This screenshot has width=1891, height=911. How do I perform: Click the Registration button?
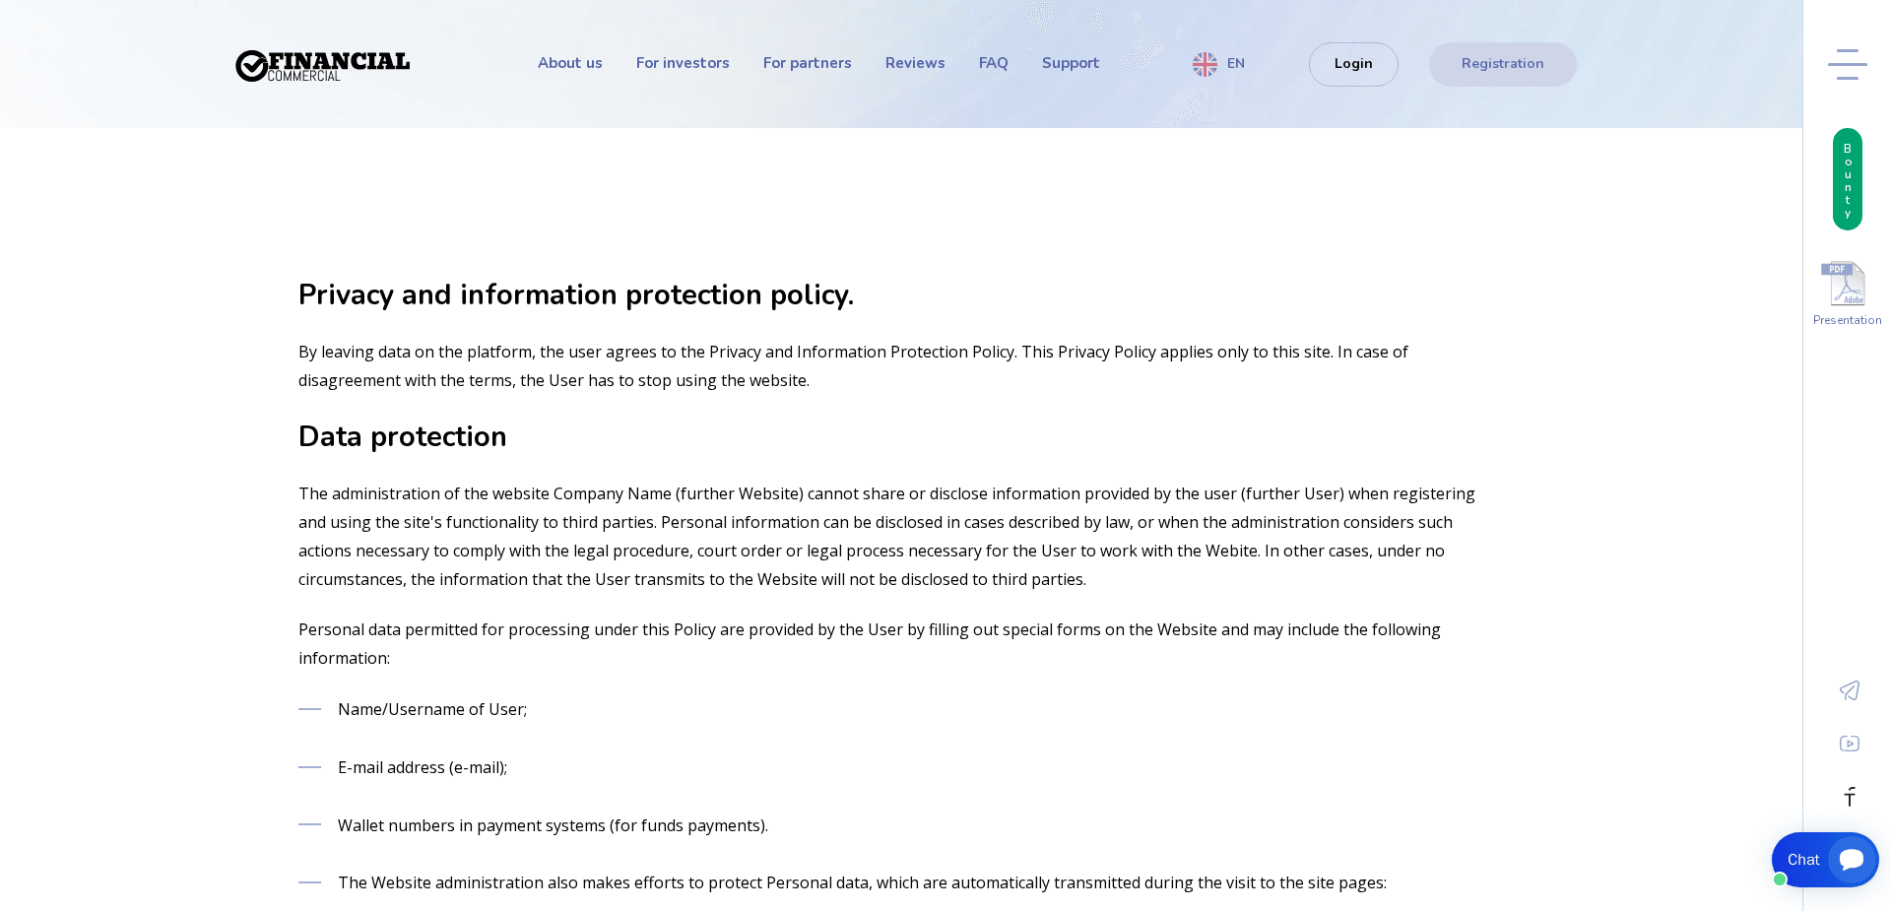tap(1502, 63)
